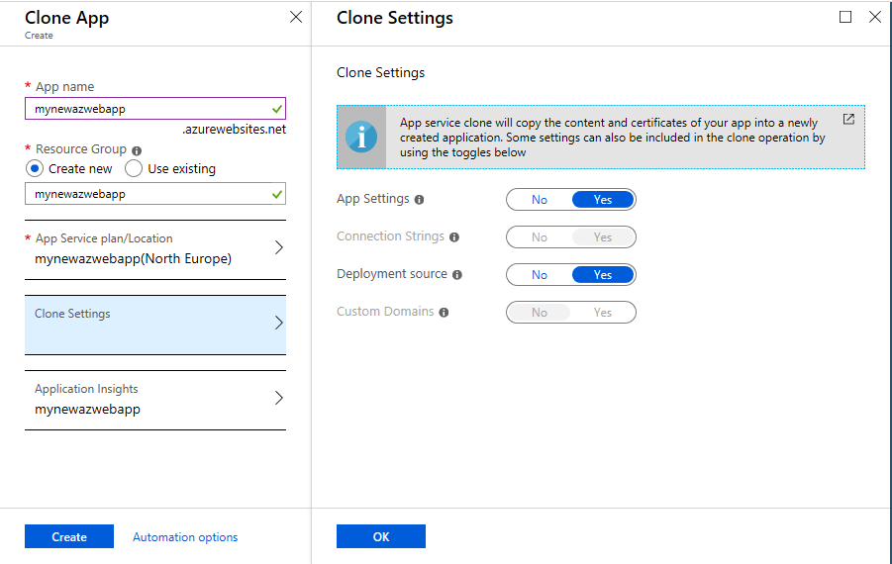The width and height of the screenshot is (892, 564).
Task: Set Deployment source toggle to No
Action: [540, 275]
